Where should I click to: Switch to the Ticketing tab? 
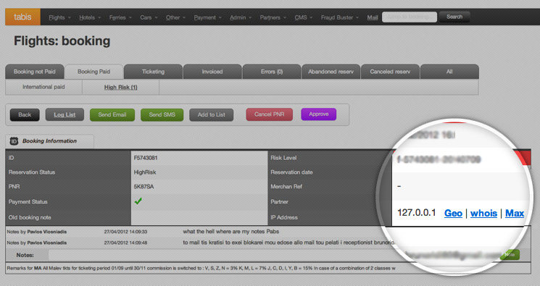pos(153,72)
